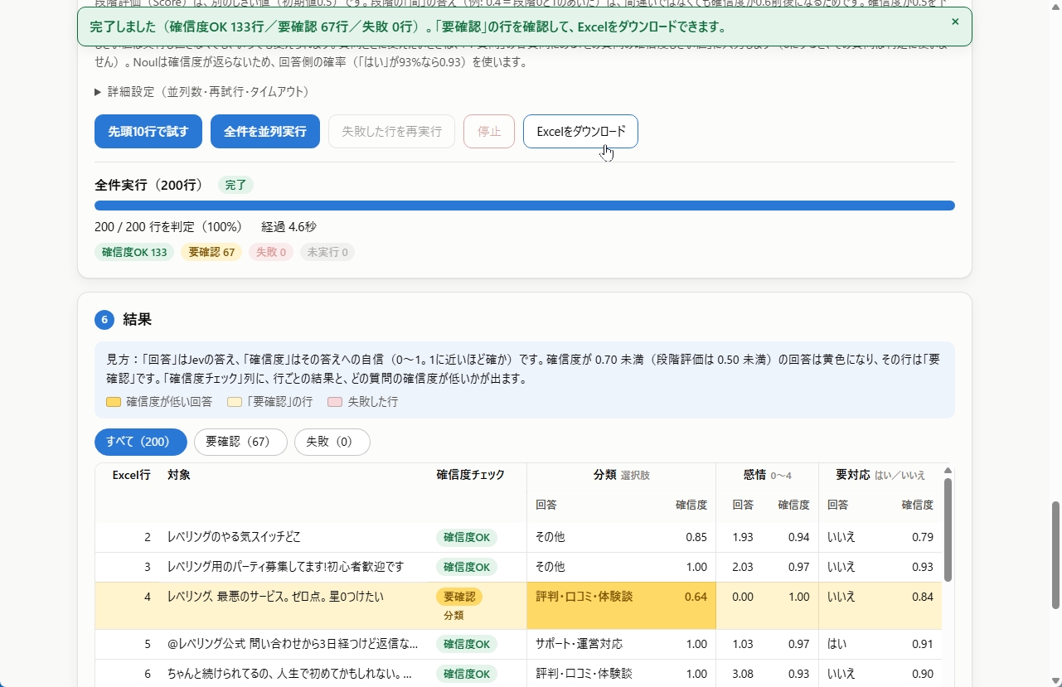Click the 確信度OK badge in Excel row 5
The width and height of the screenshot is (1062, 687).
467,644
